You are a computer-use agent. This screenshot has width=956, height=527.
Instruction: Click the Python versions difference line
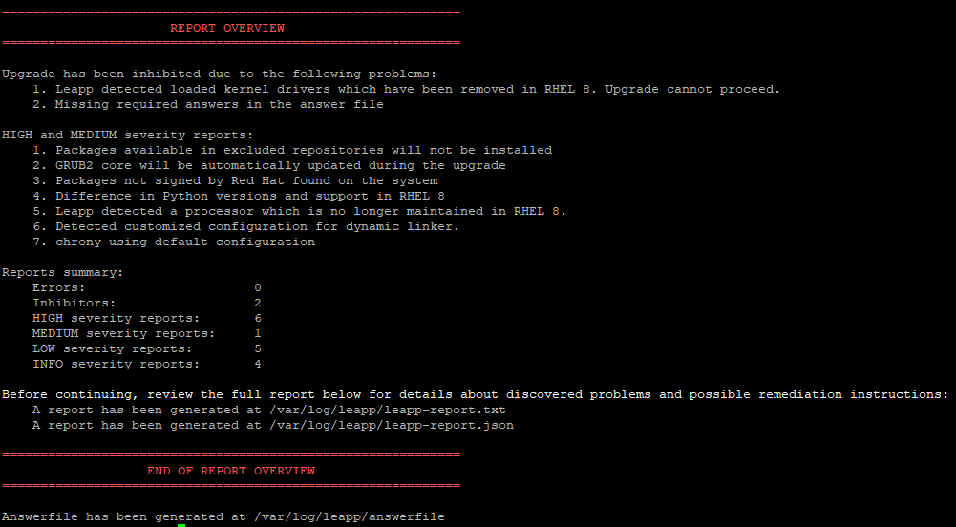tap(239, 196)
